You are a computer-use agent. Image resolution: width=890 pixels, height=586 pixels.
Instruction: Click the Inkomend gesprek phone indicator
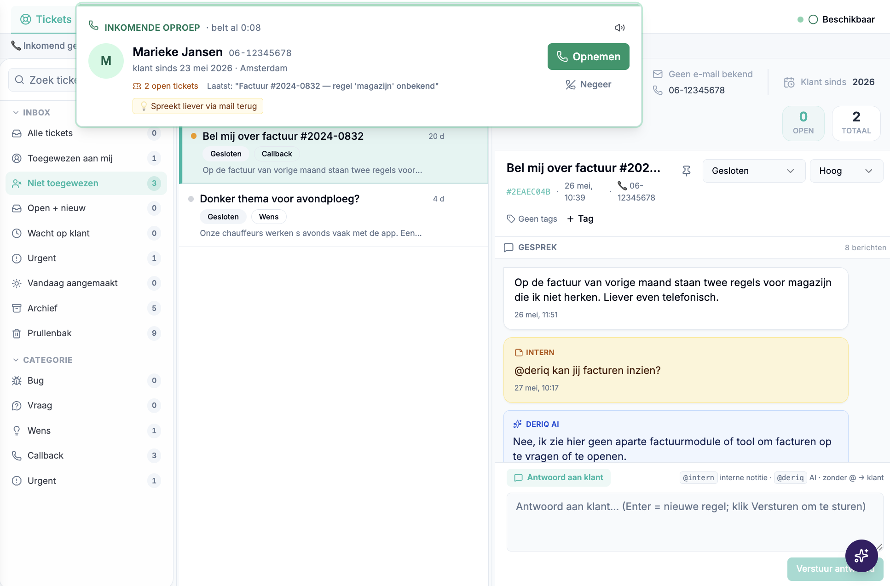tap(44, 46)
